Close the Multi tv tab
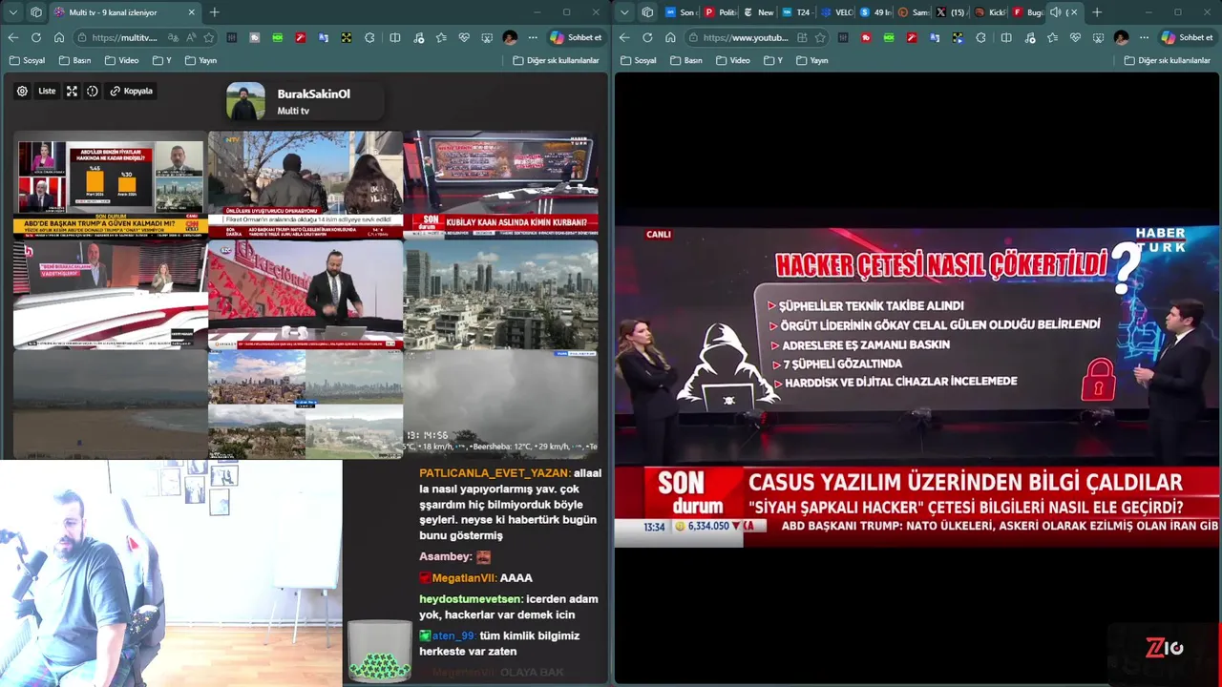 tap(191, 12)
